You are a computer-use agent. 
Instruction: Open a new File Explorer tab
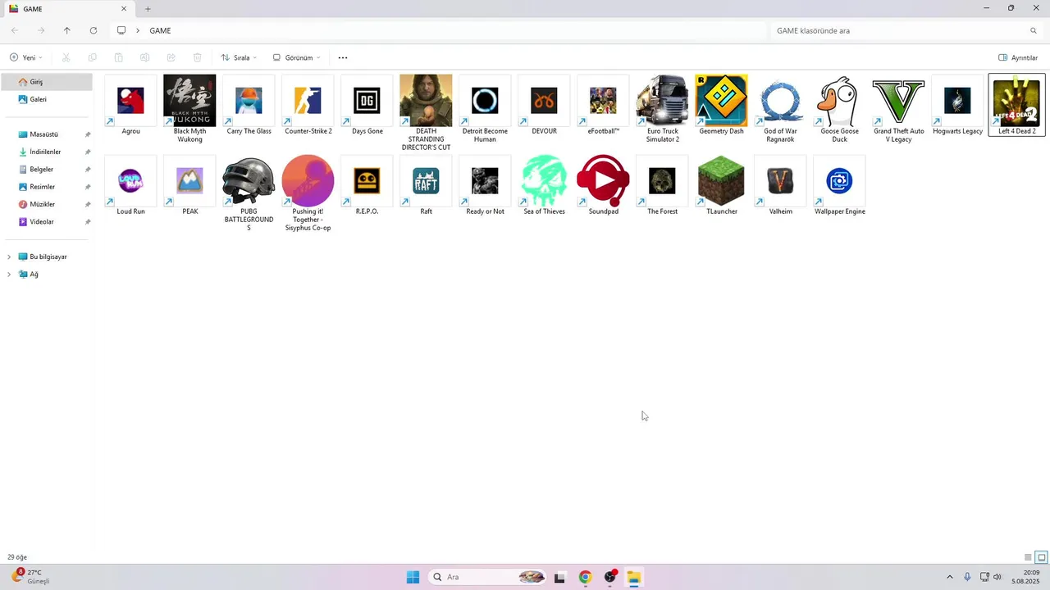click(x=148, y=9)
